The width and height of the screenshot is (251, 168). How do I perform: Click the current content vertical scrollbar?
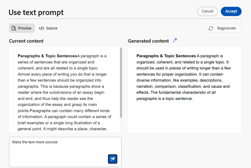(x=121, y=82)
